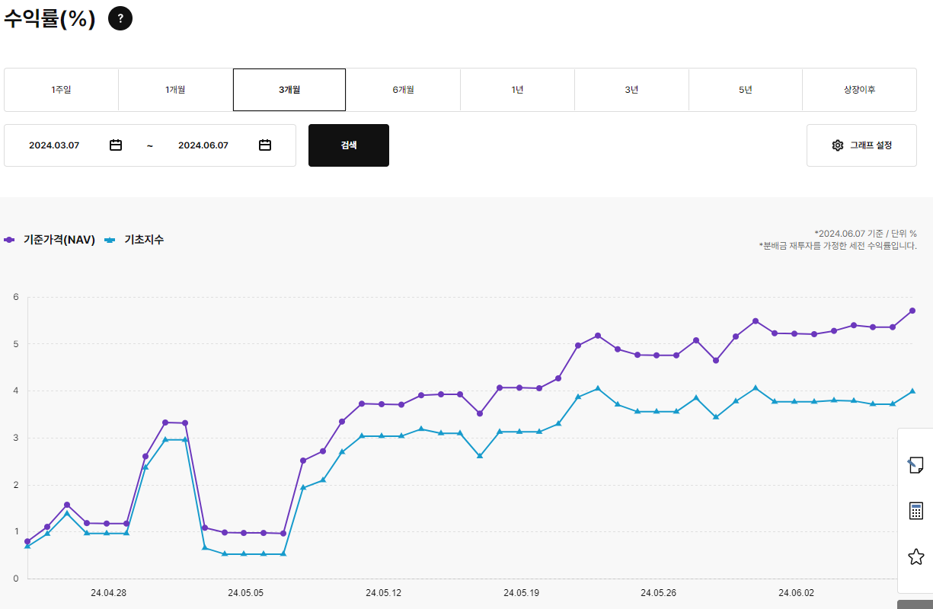Toggle the 기초지수 legend series
The image size is (933, 609).
[134, 239]
